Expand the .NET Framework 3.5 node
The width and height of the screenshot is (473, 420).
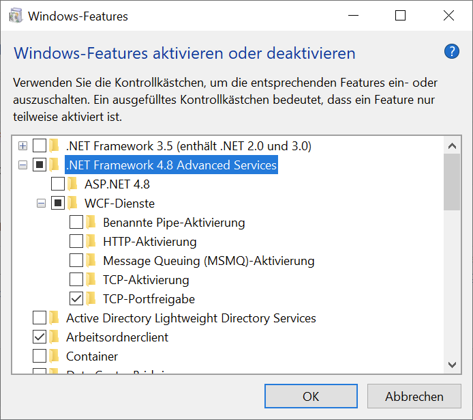click(22, 145)
